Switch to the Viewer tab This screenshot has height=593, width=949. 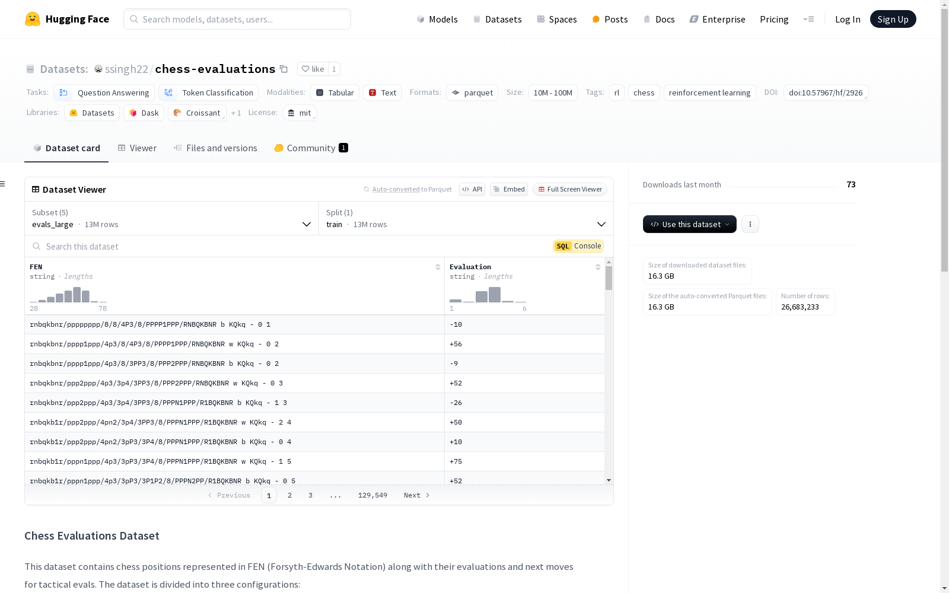coord(137,148)
